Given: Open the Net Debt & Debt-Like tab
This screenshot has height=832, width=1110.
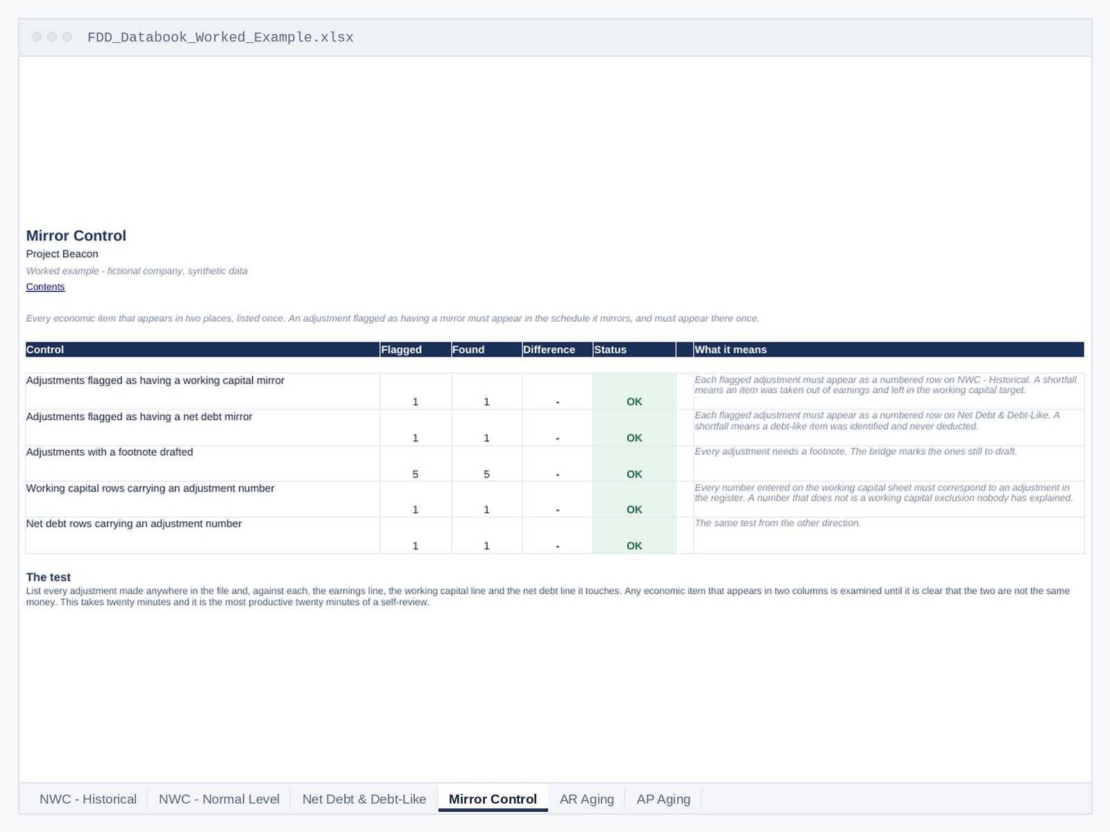Looking at the screenshot, I should pyautogui.click(x=364, y=799).
